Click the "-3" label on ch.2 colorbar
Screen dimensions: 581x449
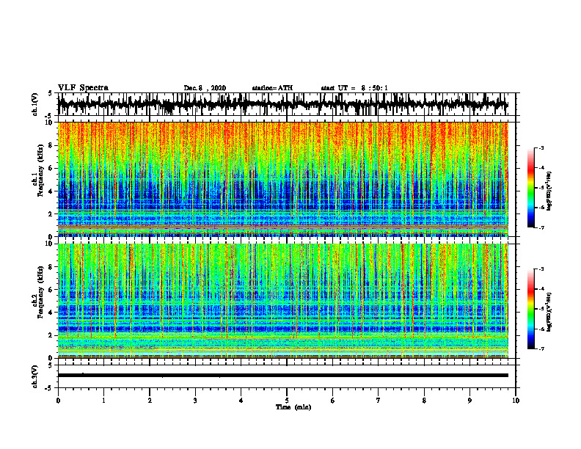541,269
